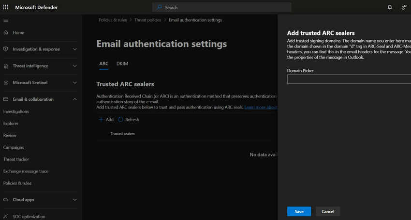The height and width of the screenshot is (220, 411).
Task: Click Save button in ARC sealers panel
Action: [299, 211]
